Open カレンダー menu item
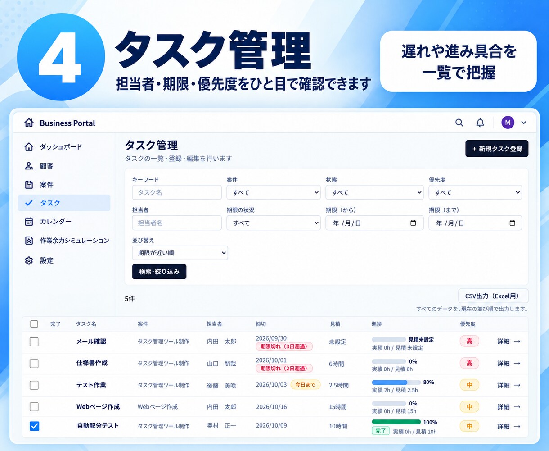The image size is (549, 451). pos(64,221)
